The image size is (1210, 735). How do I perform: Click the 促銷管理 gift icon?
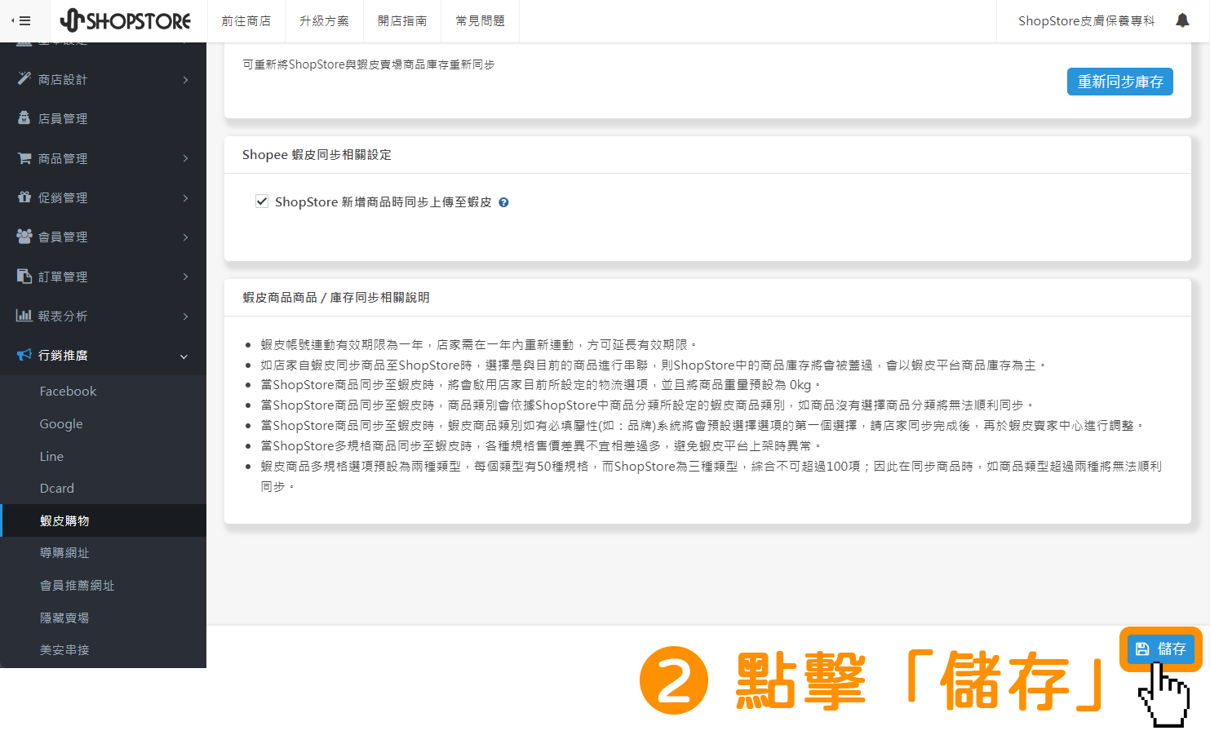24,197
